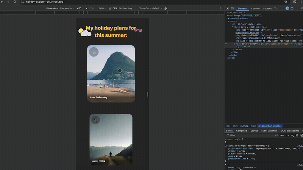Image resolution: width=303 pixels, height=170 pixels.
Task: Click the device pixel ratio icon
Action: (110, 8)
